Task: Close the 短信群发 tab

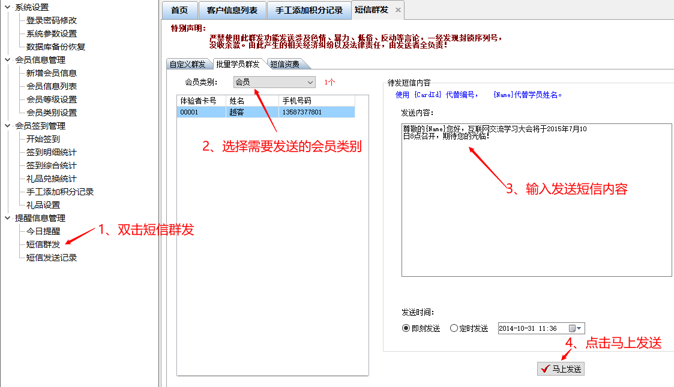Action: click(398, 10)
